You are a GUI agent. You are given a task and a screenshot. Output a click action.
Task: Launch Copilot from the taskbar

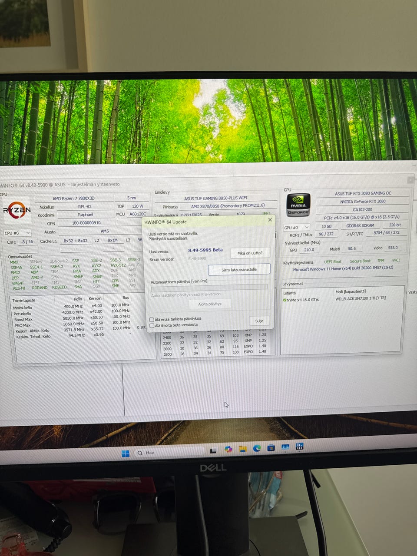[x=228, y=449]
